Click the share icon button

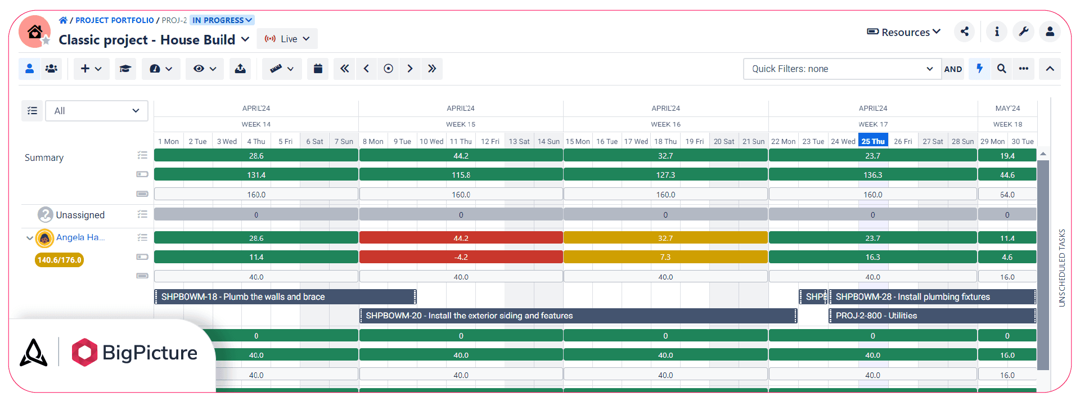(x=965, y=31)
